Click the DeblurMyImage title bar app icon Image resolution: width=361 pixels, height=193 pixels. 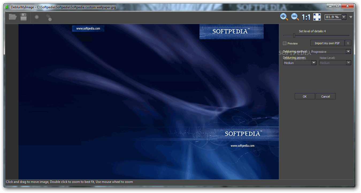point(7,7)
